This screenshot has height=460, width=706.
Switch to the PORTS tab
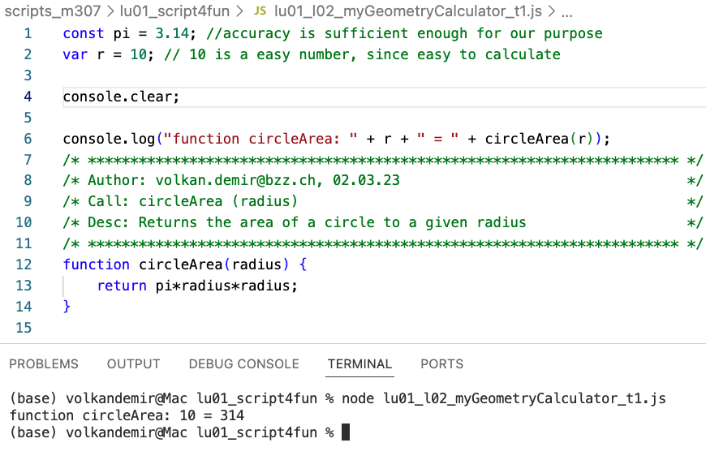[x=441, y=364]
